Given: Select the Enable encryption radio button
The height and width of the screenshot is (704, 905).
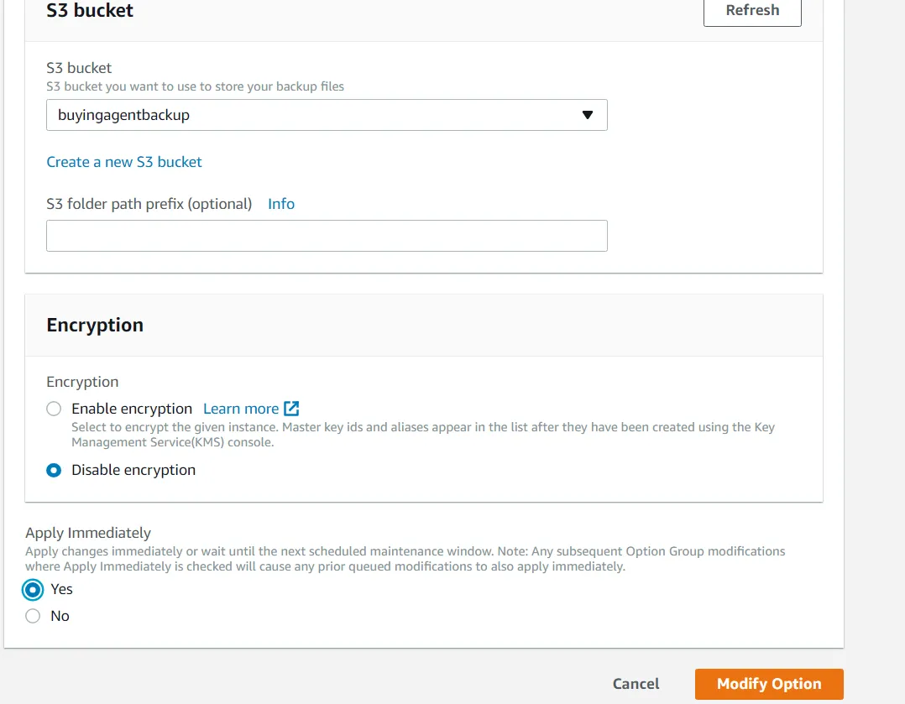Looking at the screenshot, I should pos(54,409).
